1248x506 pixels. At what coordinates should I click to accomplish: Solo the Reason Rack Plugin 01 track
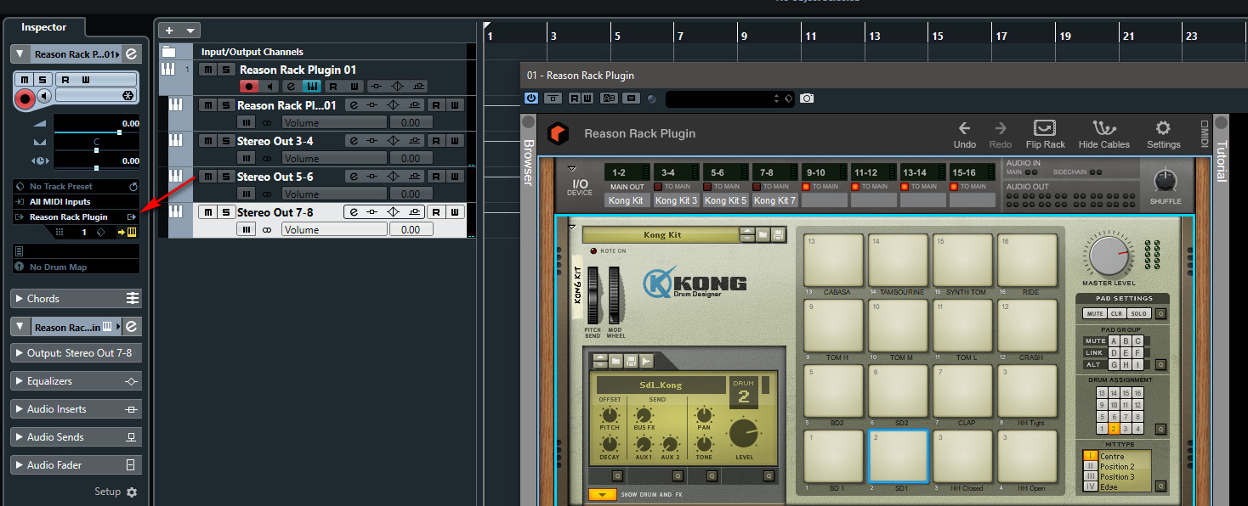pos(224,70)
